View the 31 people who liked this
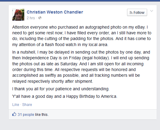160x130 pixels. point(26,115)
